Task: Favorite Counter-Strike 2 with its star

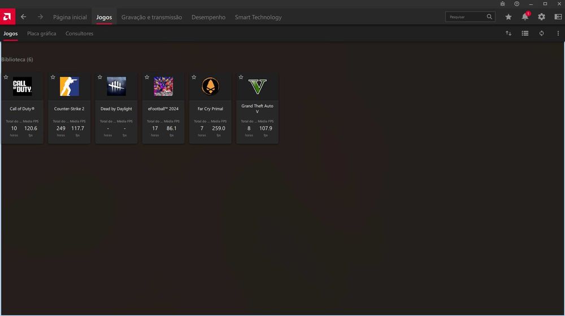Action: 53,77
